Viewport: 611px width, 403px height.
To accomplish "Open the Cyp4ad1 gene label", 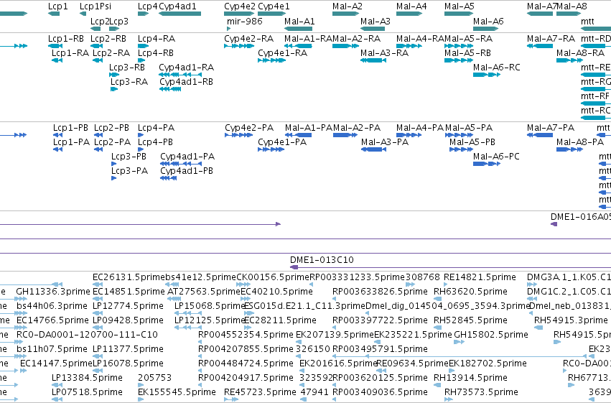I will [x=177, y=6].
